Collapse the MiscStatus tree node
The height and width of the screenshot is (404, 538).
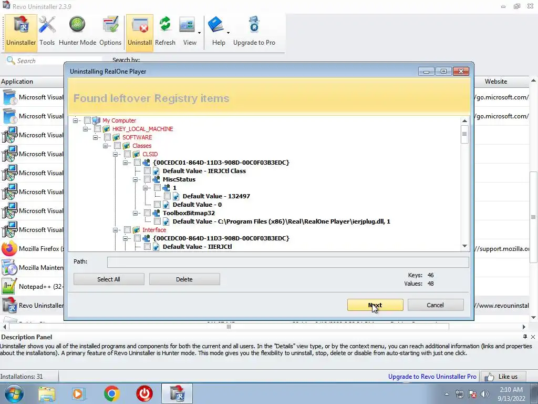click(135, 179)
